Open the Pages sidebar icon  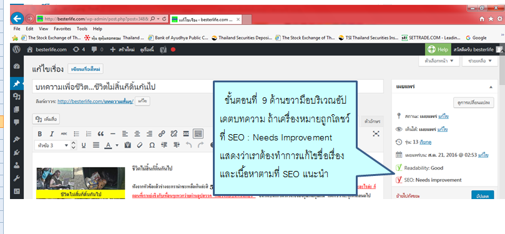click(x=17, y=109)
